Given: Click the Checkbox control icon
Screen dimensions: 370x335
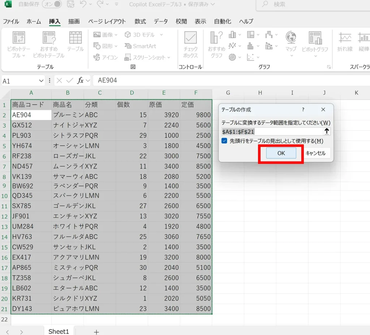Looking at the screenshot, I should tap(190, 38).
